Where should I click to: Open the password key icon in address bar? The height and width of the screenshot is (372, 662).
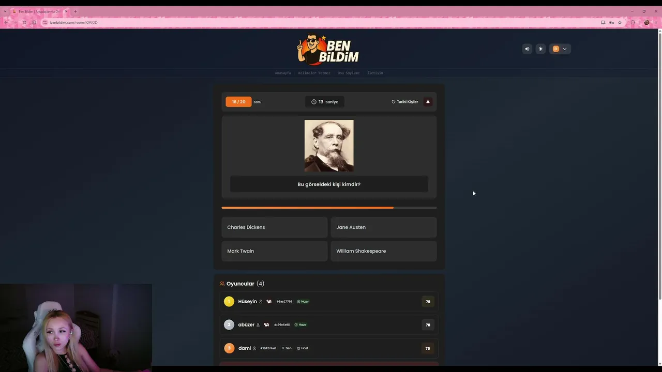point(611,23)
